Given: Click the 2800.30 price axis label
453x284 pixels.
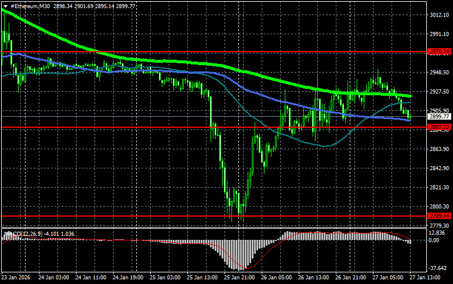Looking at the screenshot, I should (x=439, y=207).
